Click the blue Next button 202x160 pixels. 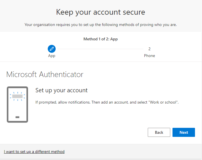(x=183, y=132)
